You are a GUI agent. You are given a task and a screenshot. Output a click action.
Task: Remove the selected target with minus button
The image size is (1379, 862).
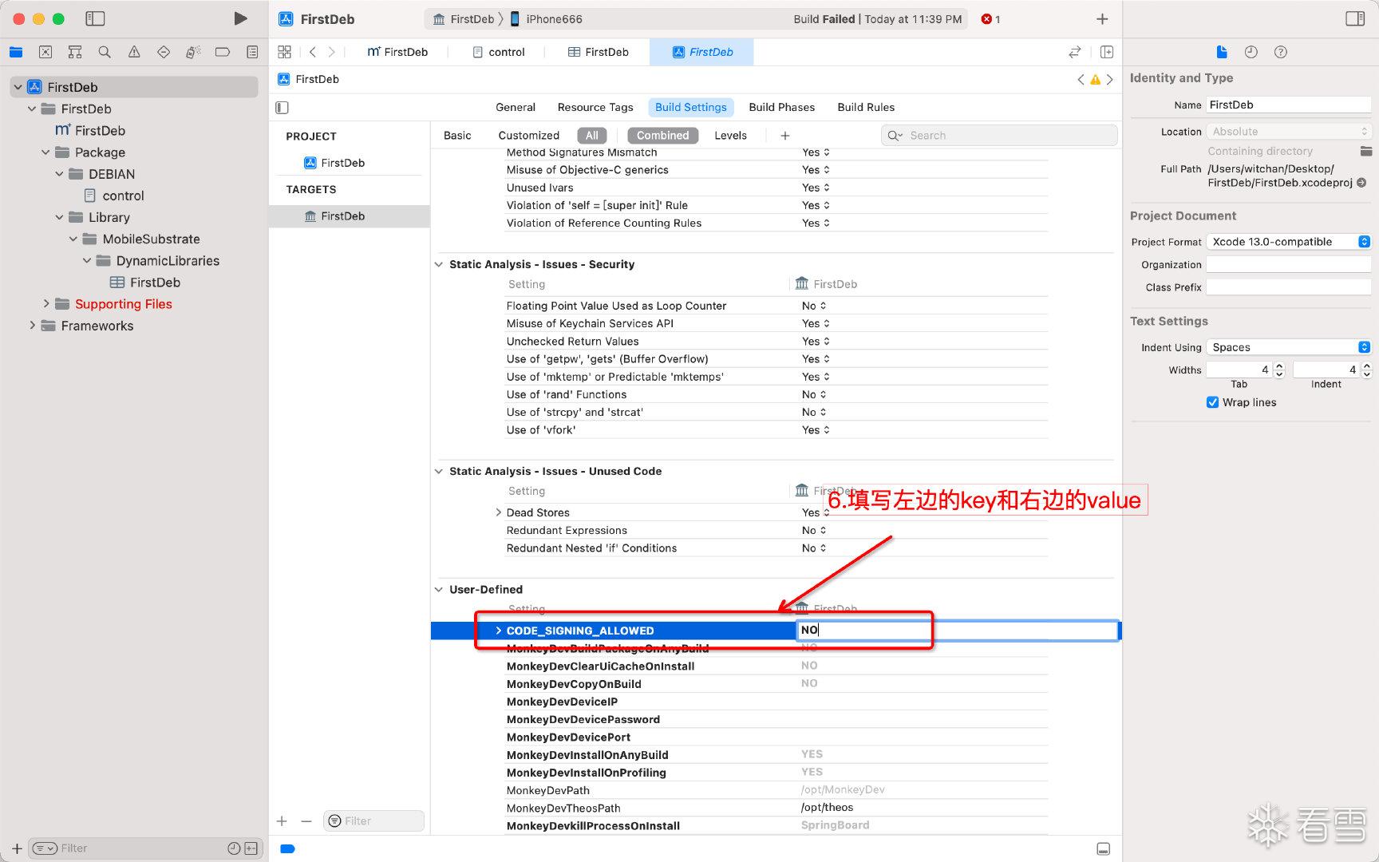pos(306,821)
